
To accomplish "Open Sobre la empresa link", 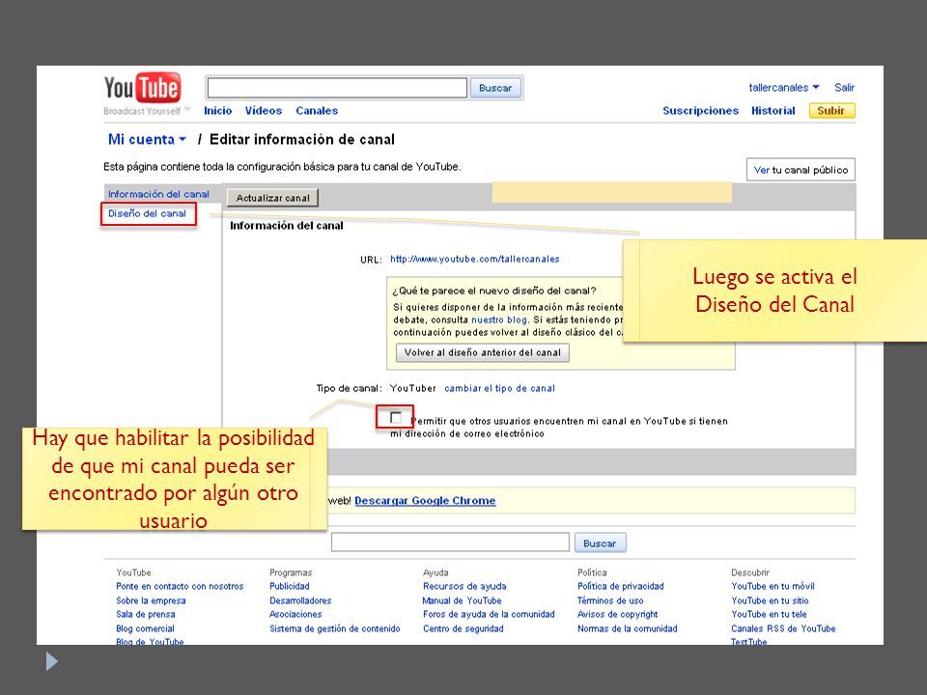I will (x=151, y=600).
